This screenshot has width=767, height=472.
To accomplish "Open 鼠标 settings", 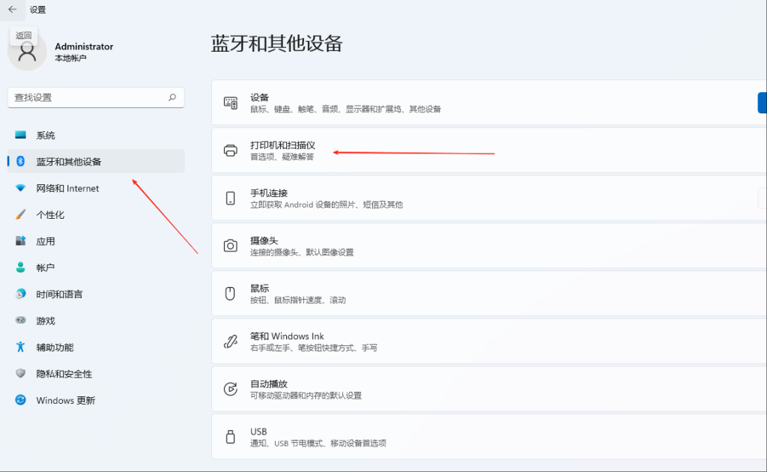I will [x=489, y=294].
